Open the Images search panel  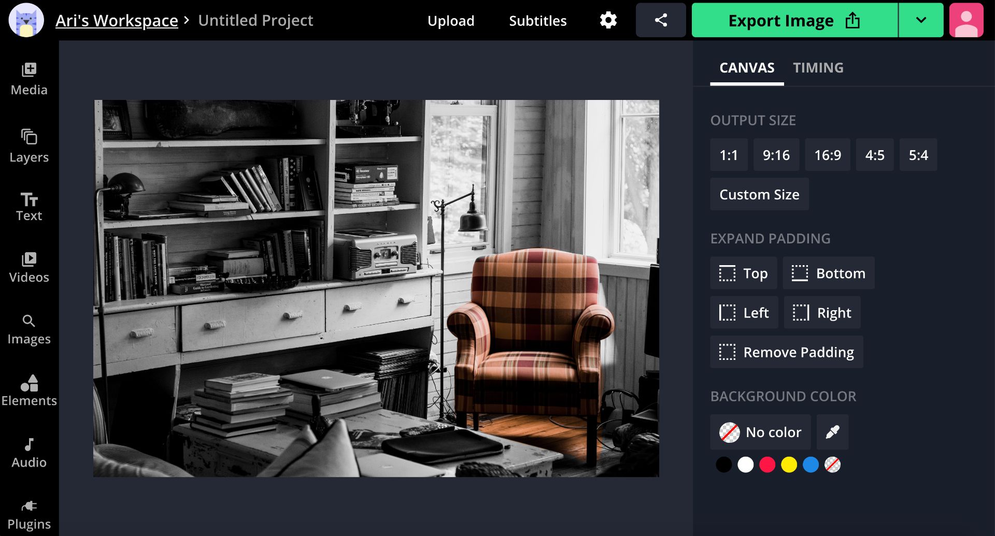(x=29, y=329)
